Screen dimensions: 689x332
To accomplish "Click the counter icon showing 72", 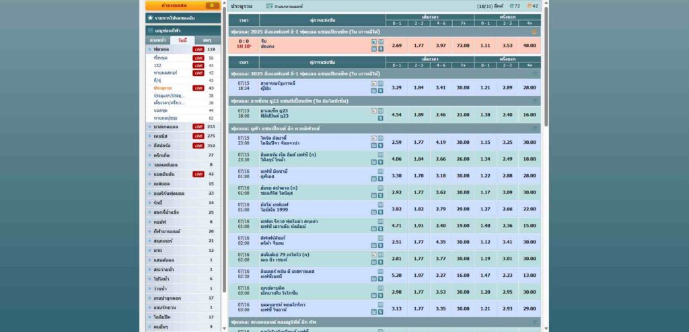I will pos(513,6).
